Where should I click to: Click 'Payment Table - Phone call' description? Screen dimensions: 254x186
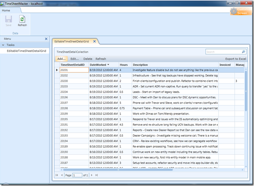(175, 108)
